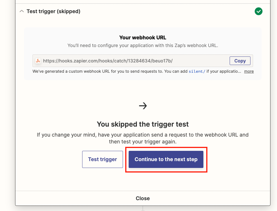Click the blue silent/ code snippet
The height and width of the screenshot is (211, 277).
pyautogui.click(x=197, y=71)
